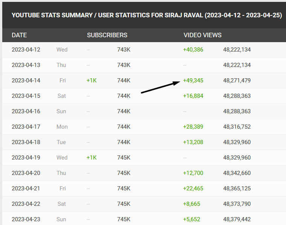Select date 2023-04-19
This screenshot has width=286, height=225.
pos(26,158)
